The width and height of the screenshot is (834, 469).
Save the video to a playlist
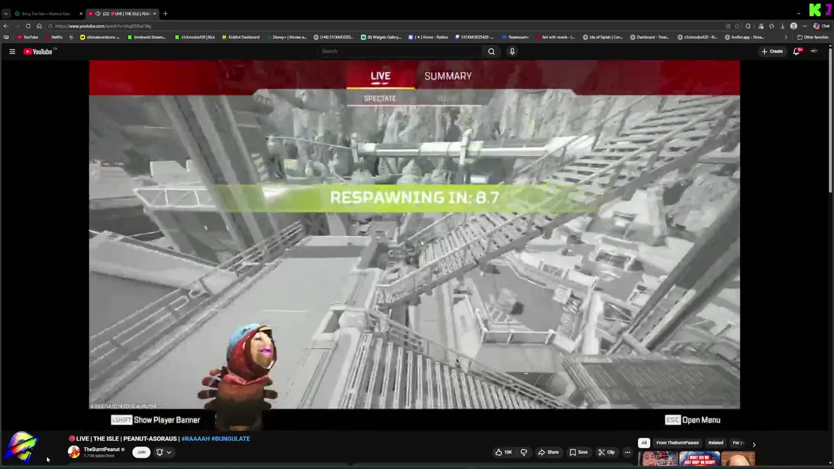point(579,452)
